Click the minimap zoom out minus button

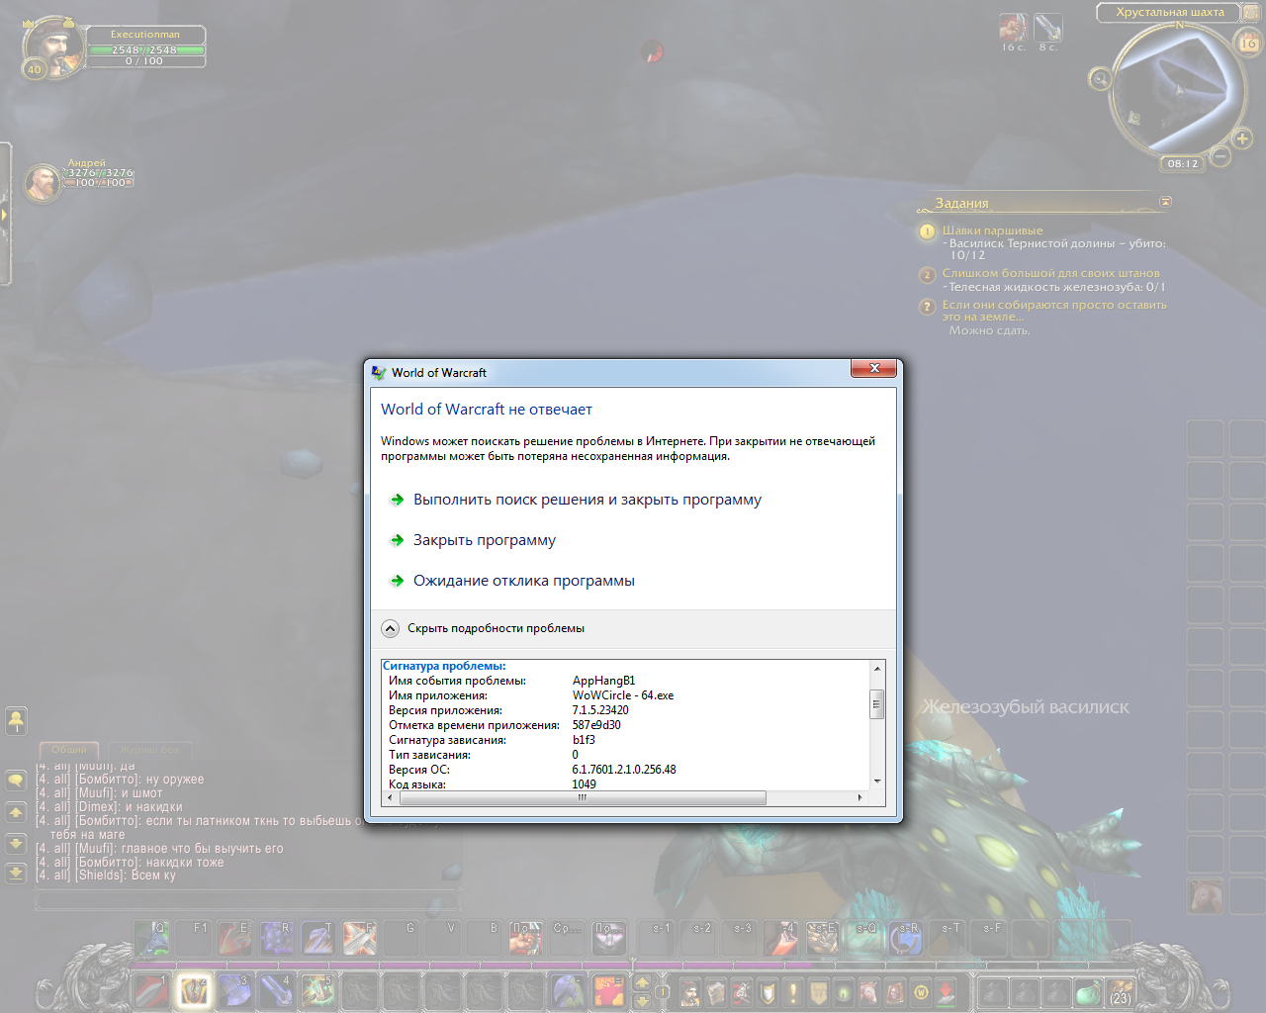[1221, 156]
